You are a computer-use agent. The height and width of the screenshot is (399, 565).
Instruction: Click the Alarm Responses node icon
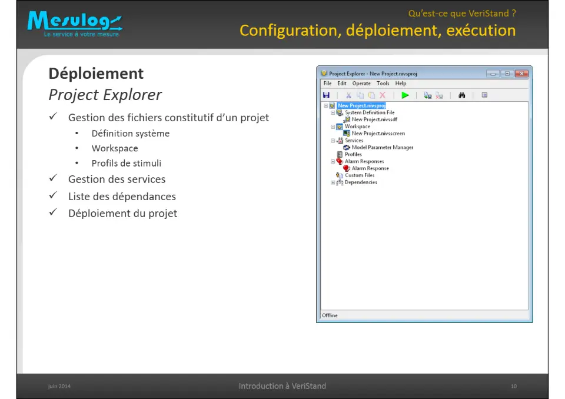[340, 161]
